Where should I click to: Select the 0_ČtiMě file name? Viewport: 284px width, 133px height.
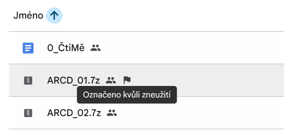66,48
